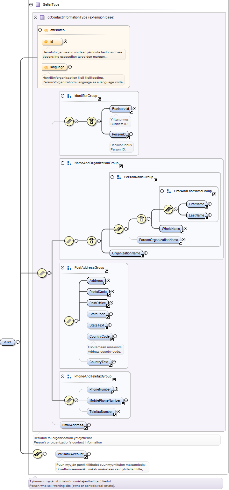Select the Address element
Viewport: 229px width, 490px height.
(97, 281)
